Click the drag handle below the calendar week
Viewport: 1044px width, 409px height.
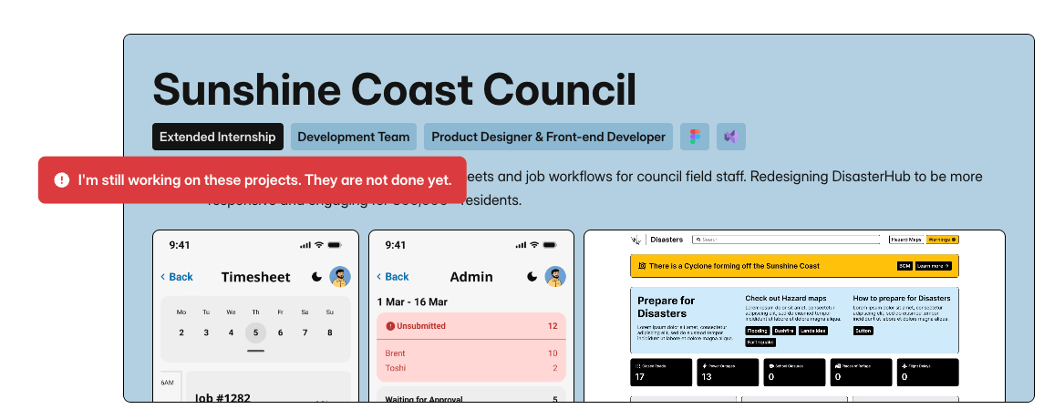tap(255, 351)
